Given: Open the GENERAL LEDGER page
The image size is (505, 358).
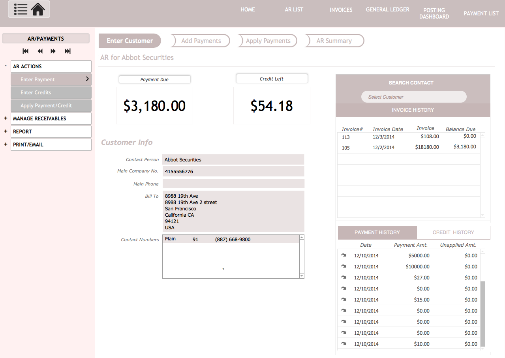Looking at the screenshot, I should (x=387, y=9).
